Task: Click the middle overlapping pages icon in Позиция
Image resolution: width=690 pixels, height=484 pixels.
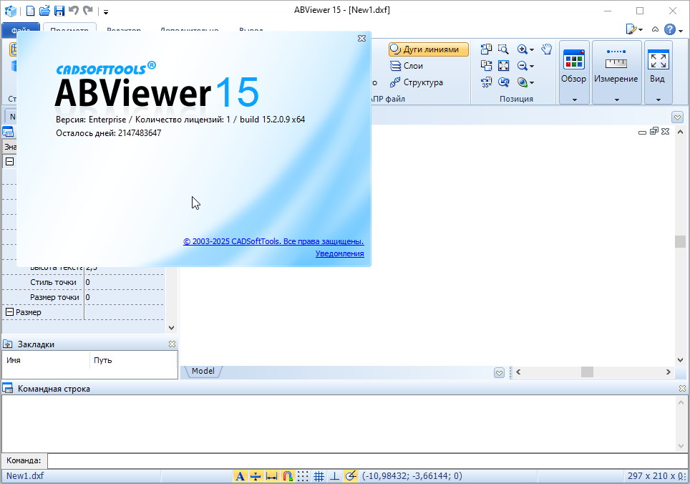Action: [x=486, y=66]
